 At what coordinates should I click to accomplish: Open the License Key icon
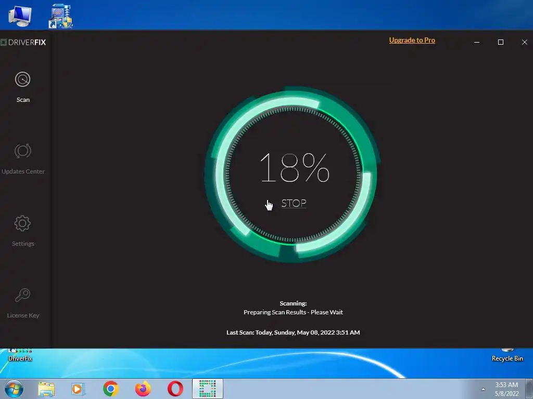(x=23, y=295)
